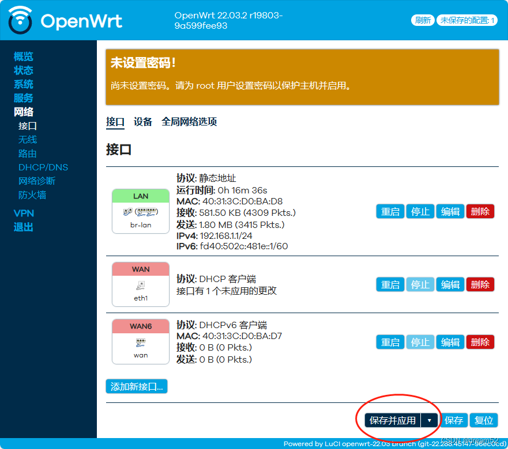The width and height of the screenshot is (508, 449).
Task: Delete the WAN6 interface
Action: tap(480, 342)
